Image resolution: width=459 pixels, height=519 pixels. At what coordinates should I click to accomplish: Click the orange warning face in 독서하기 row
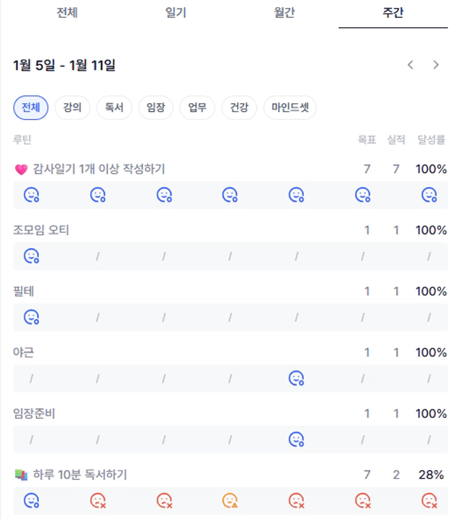click(230, 501)
